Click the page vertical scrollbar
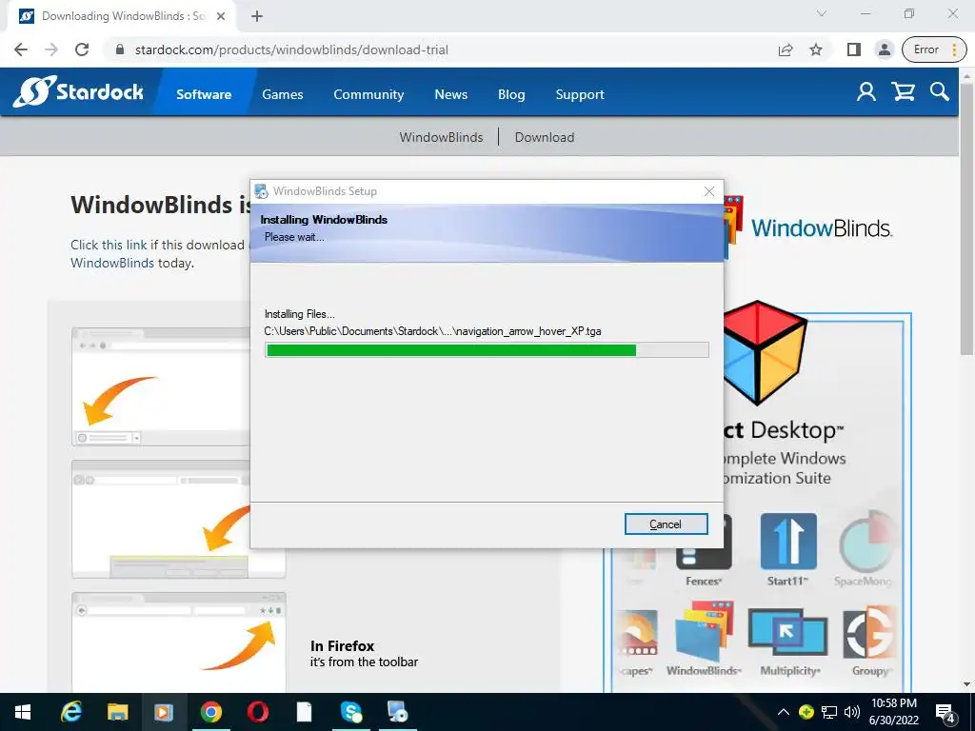The height and width of the screenshot is (731, 975). (x=966, y=218)
